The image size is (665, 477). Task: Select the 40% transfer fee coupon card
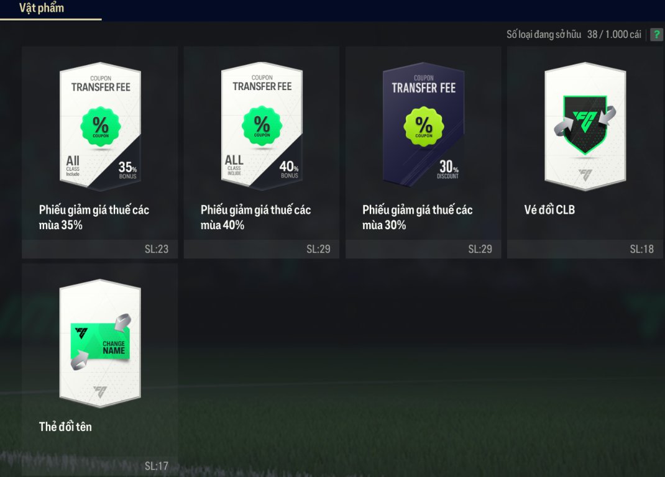pos(262,127)
